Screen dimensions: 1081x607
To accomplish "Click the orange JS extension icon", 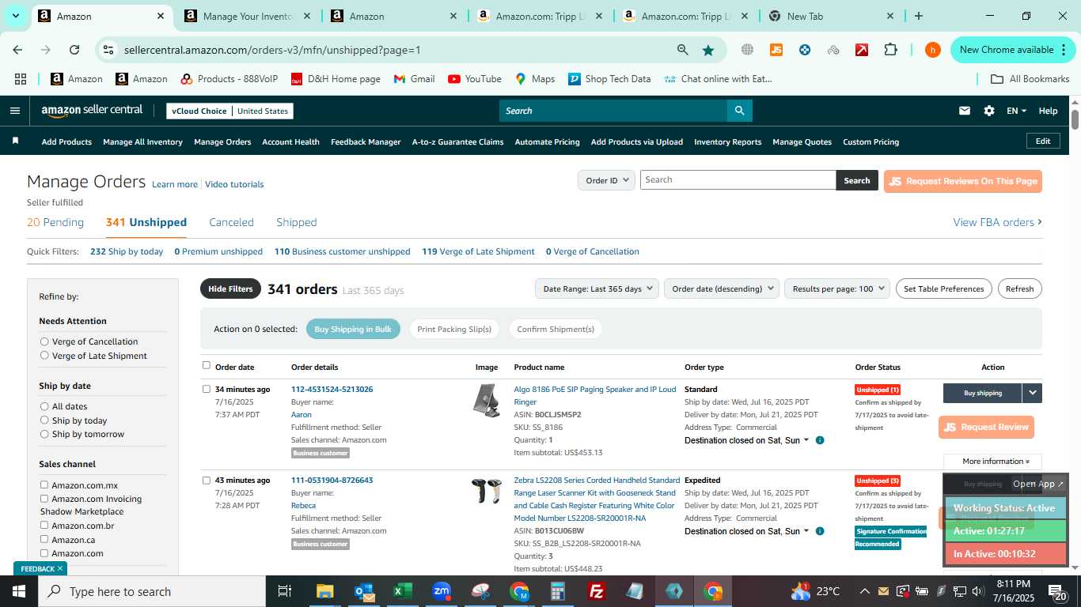I will click(x=776, y=50).
